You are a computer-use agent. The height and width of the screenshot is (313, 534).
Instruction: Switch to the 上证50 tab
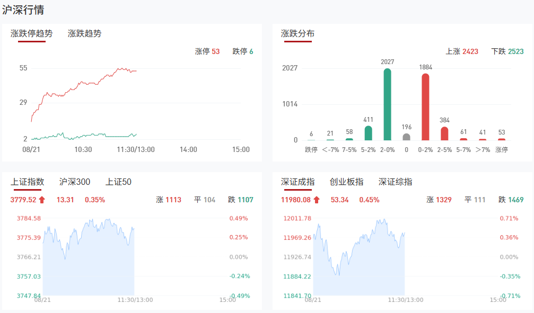tap(118, 182)
